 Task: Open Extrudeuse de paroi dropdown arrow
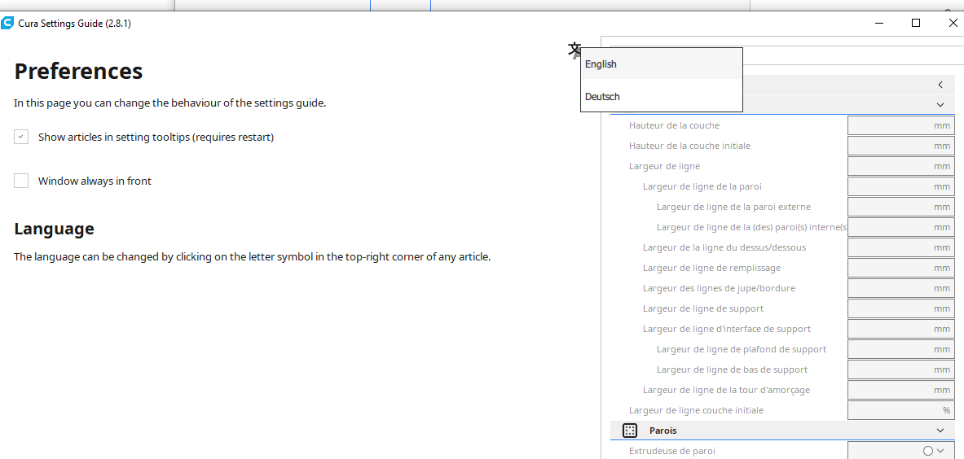coord(940,450)
